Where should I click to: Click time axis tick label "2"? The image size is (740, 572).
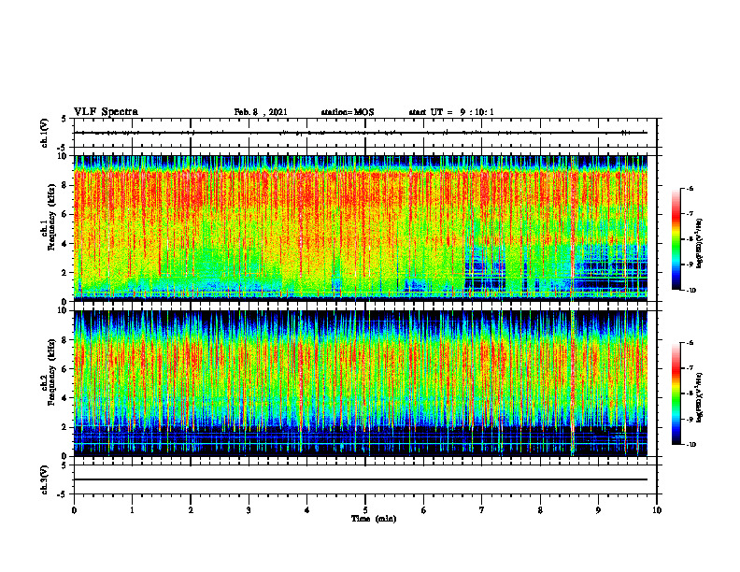[x=191, y=510]
